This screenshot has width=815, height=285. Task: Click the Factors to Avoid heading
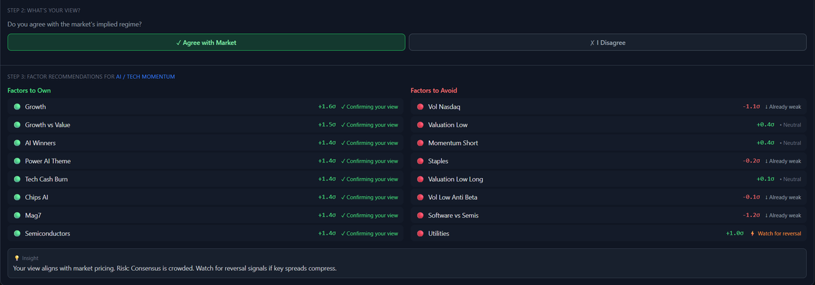[x=434, y=90]
